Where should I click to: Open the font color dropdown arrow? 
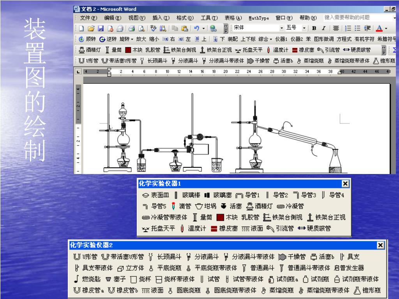pos(386,28)
